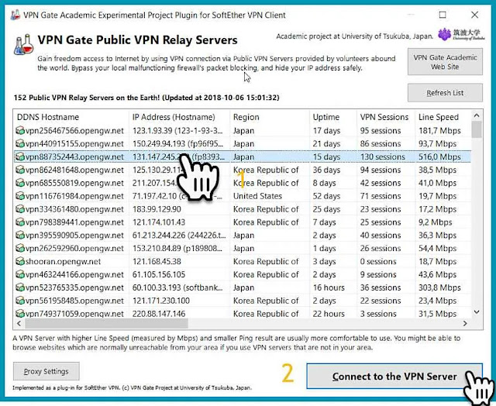Click IP address 121.174.101.43
Screen dimensions: 496x406
coord(159,222)
